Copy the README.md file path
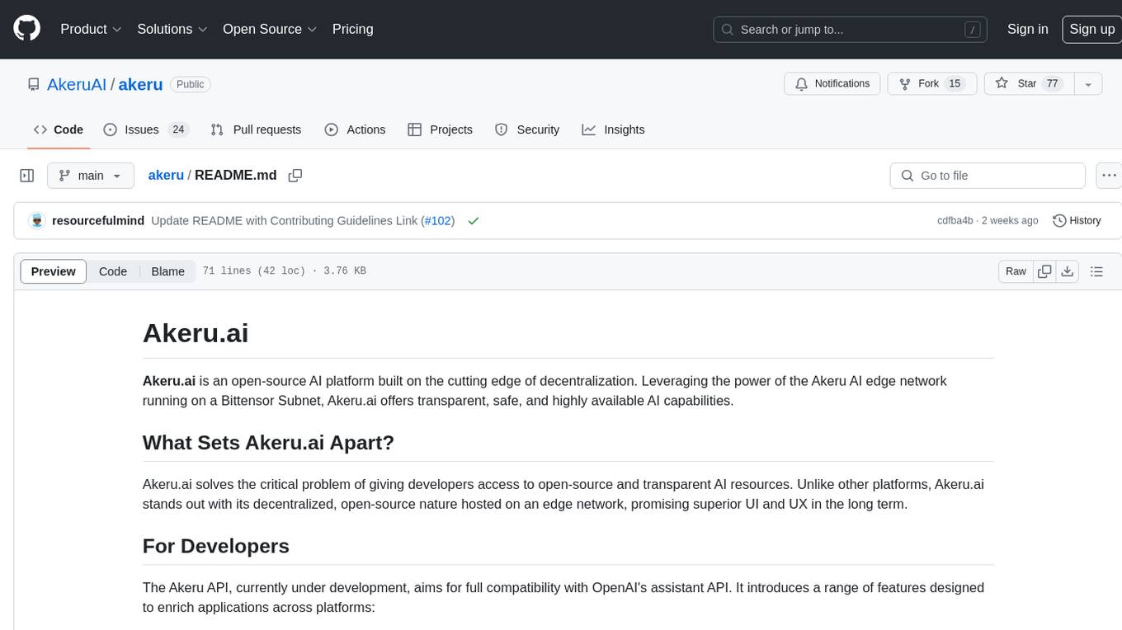Image resolution: width=1122 pixels, height=630 pixels. pos(295,176)
